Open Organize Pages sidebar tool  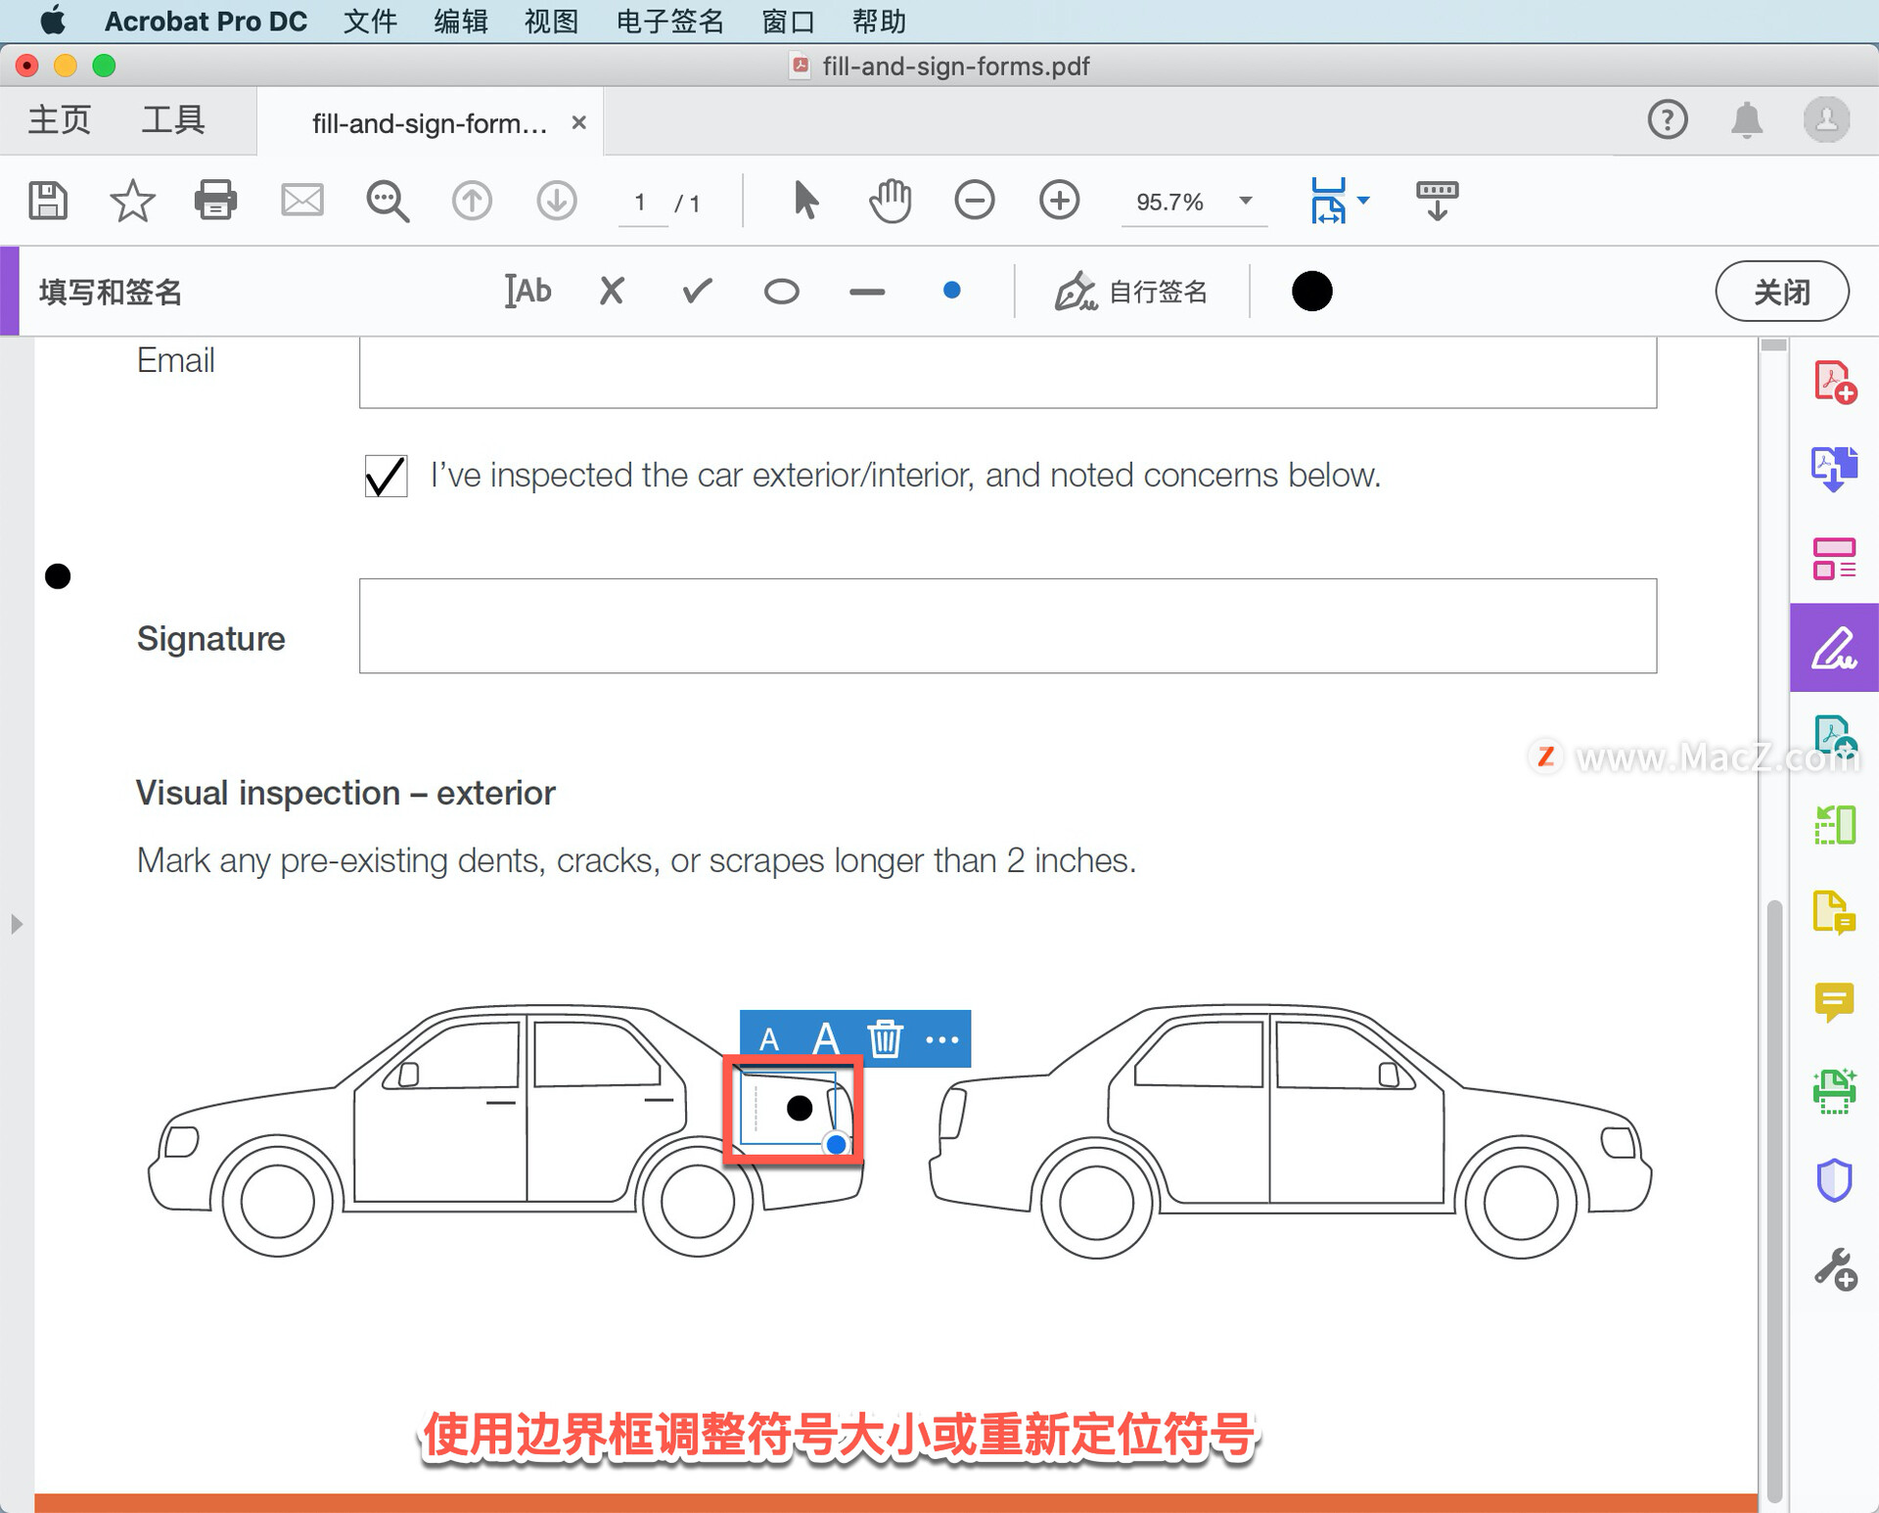click(1835, 559)
